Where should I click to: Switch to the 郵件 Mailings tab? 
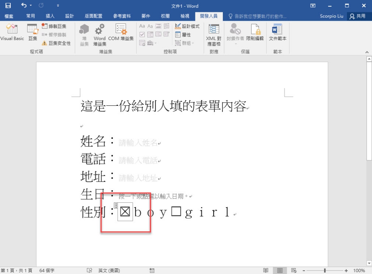click(x=146, y=16)
